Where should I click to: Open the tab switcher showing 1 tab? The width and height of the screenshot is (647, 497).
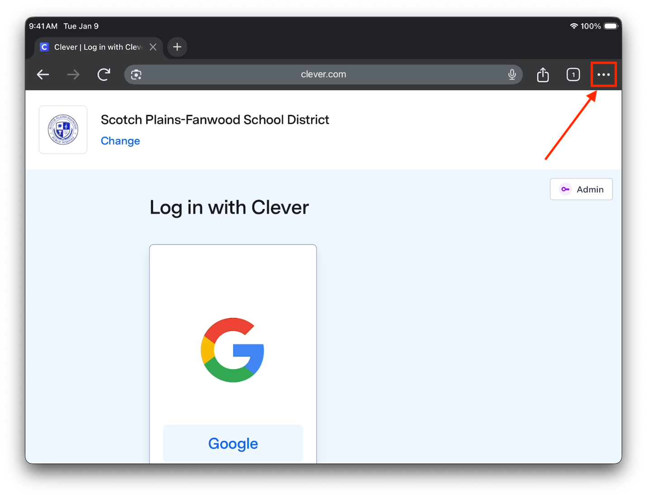[573, 75]
